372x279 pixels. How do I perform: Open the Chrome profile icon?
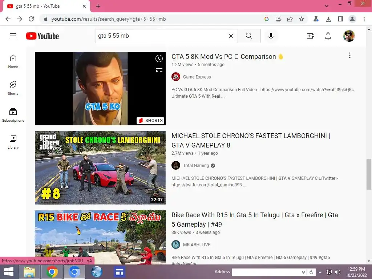pos(352,19)
